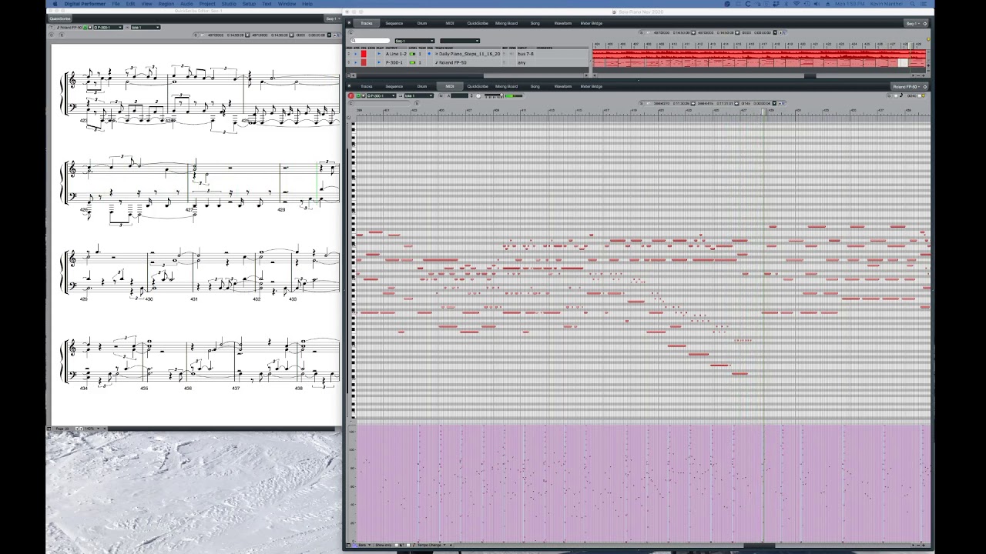Open the Digital Performer application menu
986x554 pixels.
coord(85,4)
